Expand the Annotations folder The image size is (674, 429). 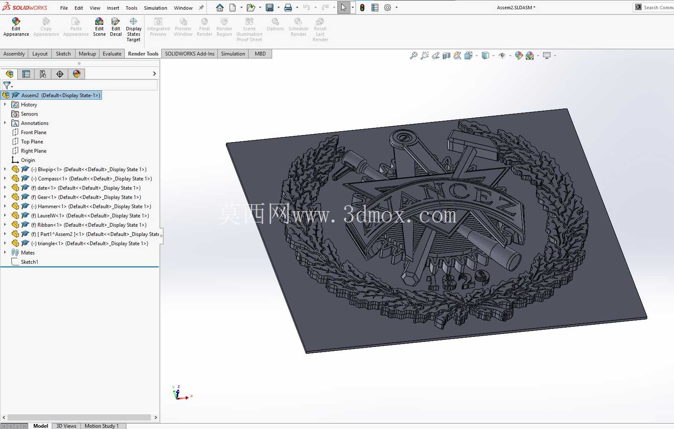click(5, 123)
